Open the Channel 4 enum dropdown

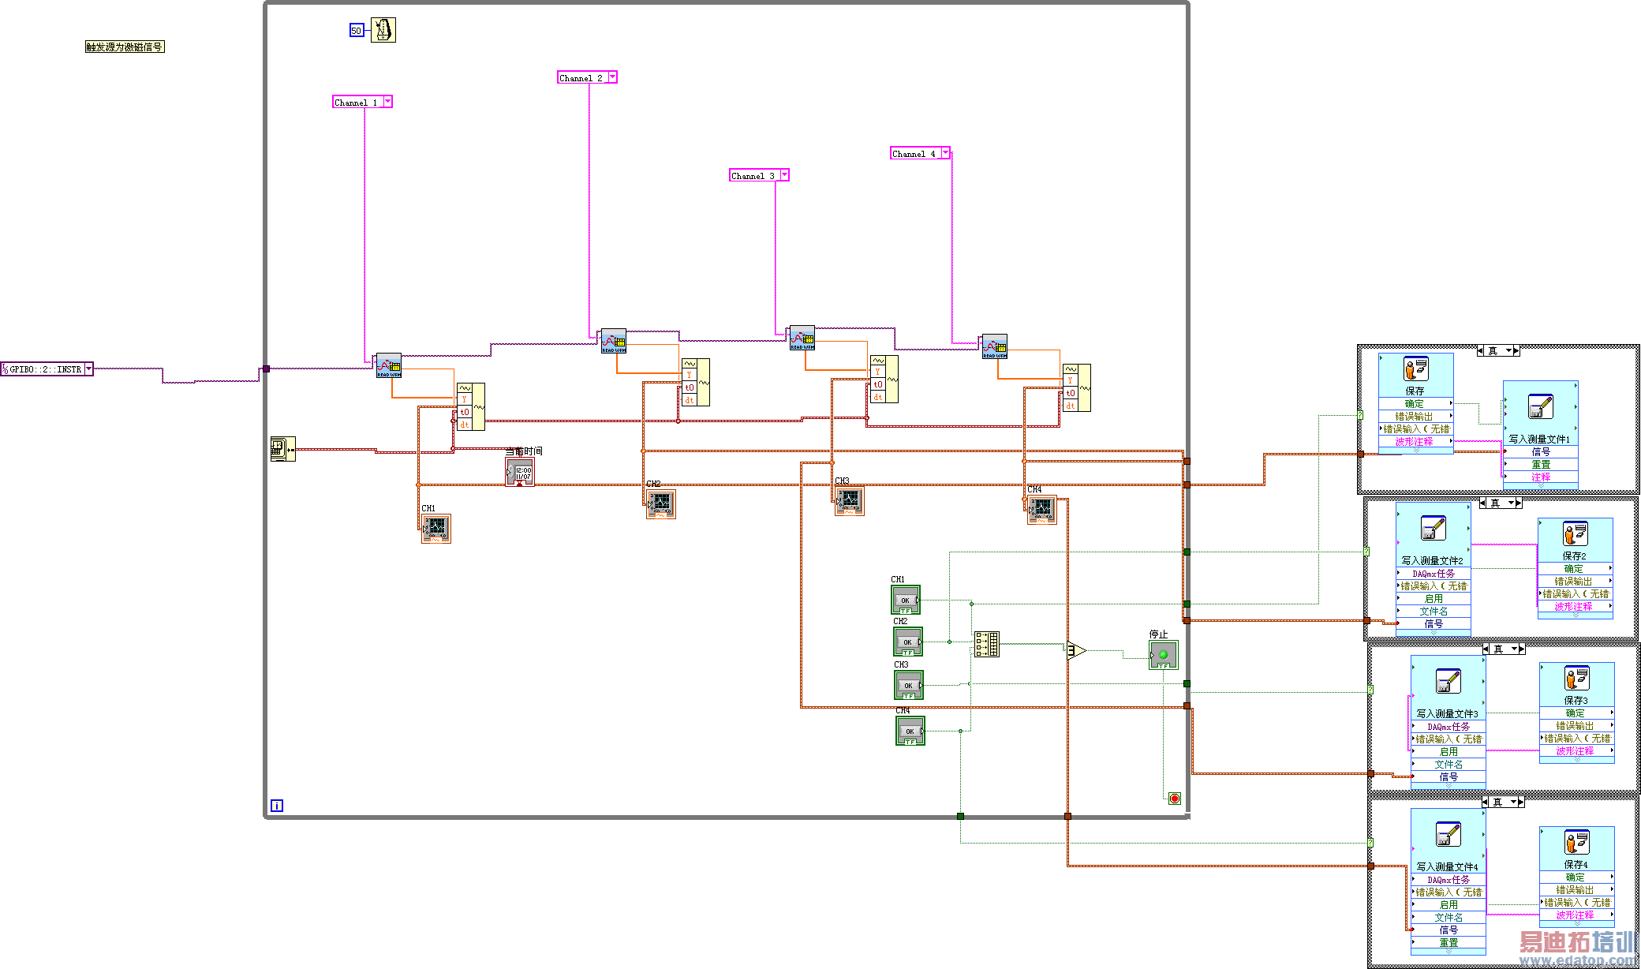pyautogui.click(x=945, y=153)
